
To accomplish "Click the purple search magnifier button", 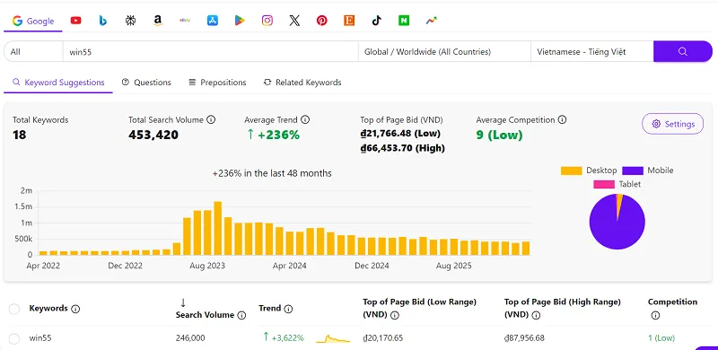I will coord(683,52).
